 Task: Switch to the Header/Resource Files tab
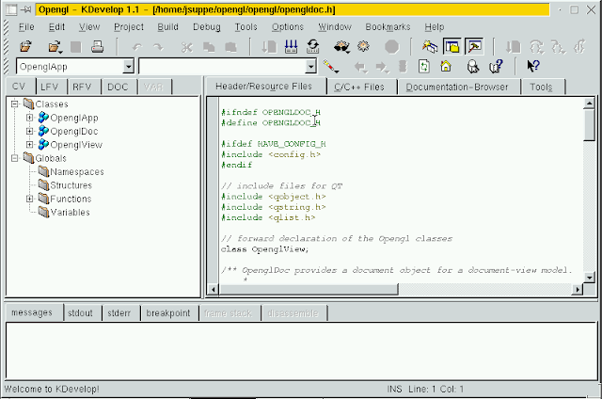264,86
